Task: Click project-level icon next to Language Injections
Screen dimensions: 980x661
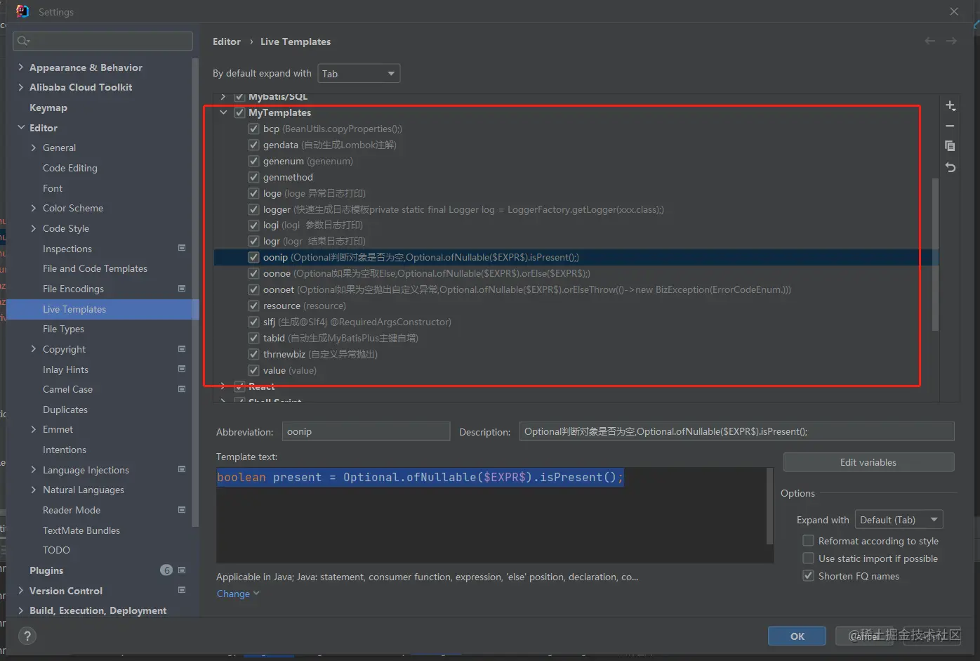Action: [x=182, y=469]
